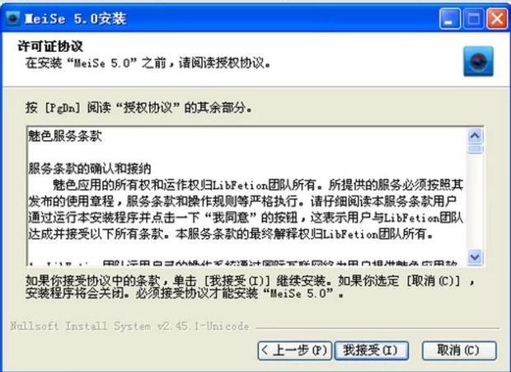The width and height of the screenshot is (511, 372).
Task: Click the 魅色服务条款 heading line
Action: pyautogui.click(x=65, y=137)
